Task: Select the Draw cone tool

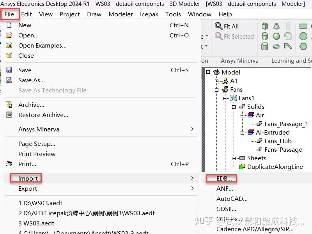Action: [x=277, y=26]
